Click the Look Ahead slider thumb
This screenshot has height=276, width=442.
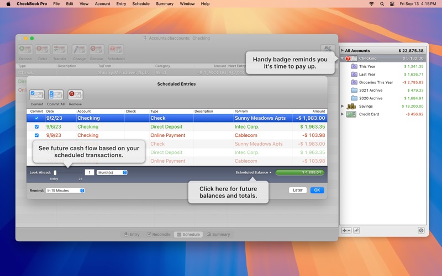[55, 172]
